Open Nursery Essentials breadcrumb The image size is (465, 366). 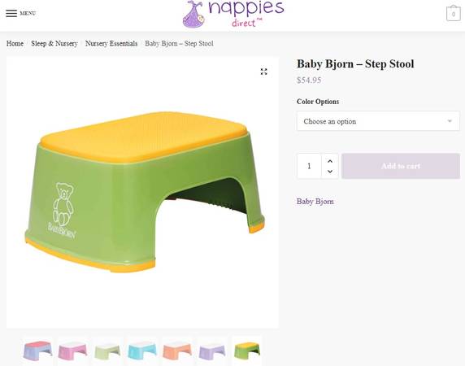[x=111, y=44]
